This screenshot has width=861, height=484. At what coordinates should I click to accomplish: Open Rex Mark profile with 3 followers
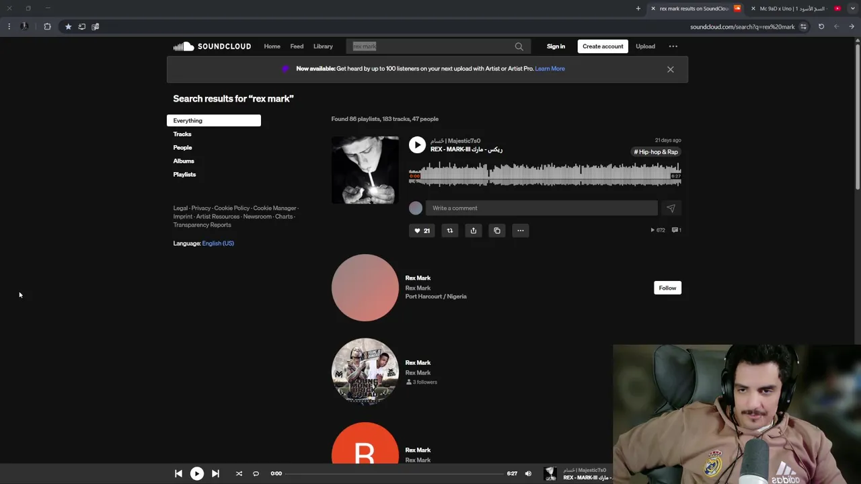click(365, 372)
